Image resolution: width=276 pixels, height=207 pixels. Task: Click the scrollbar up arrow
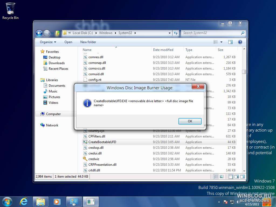pos(244,49)
